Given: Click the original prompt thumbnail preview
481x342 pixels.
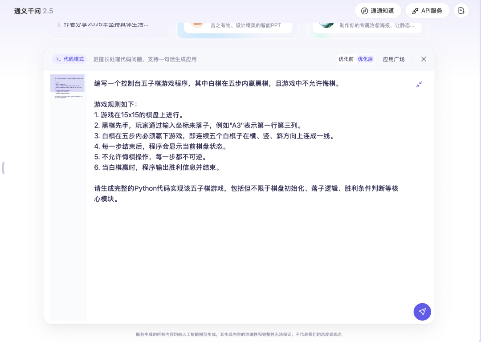Looking at the screenshot, I should [67, 83].
